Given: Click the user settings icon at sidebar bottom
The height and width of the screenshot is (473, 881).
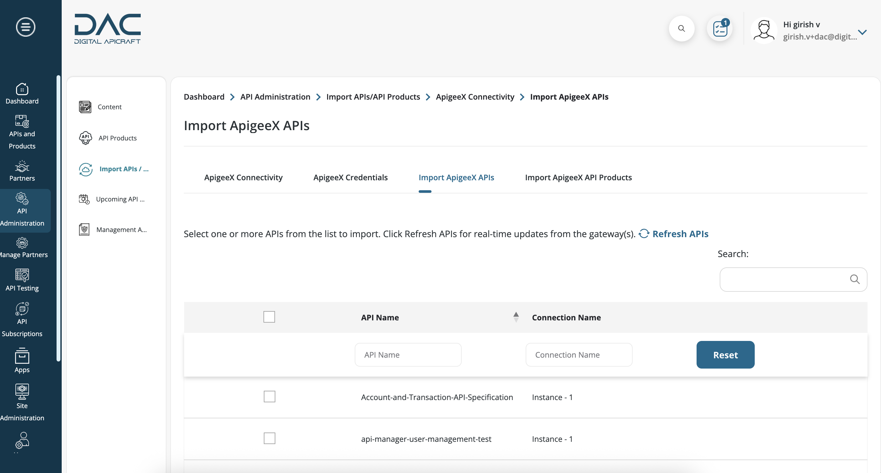Looking at the screenshot, I should tap(22, 441).
